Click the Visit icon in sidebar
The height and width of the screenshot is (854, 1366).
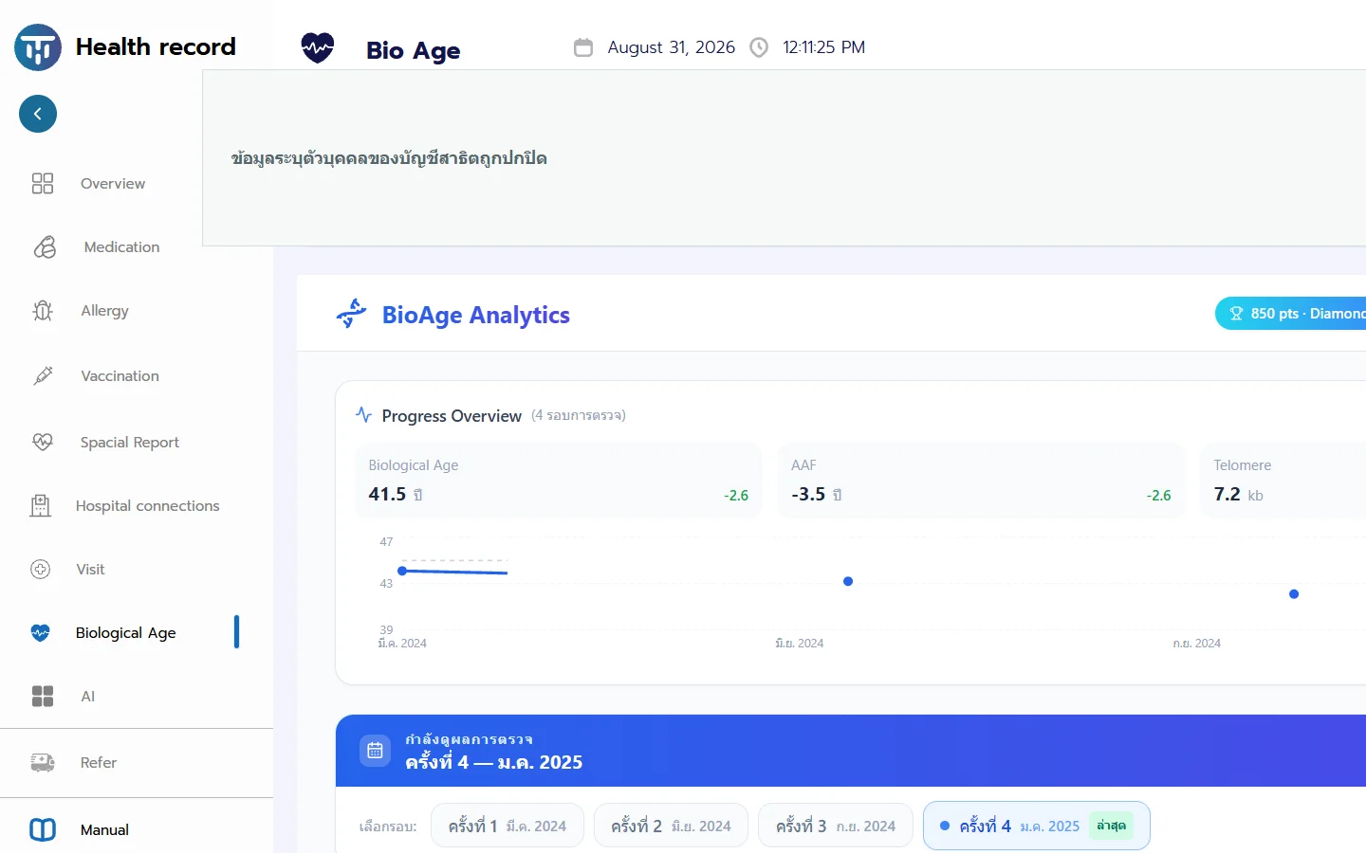(41, 569)
